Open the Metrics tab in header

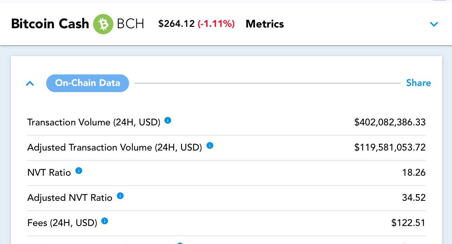tap(265, 24)
